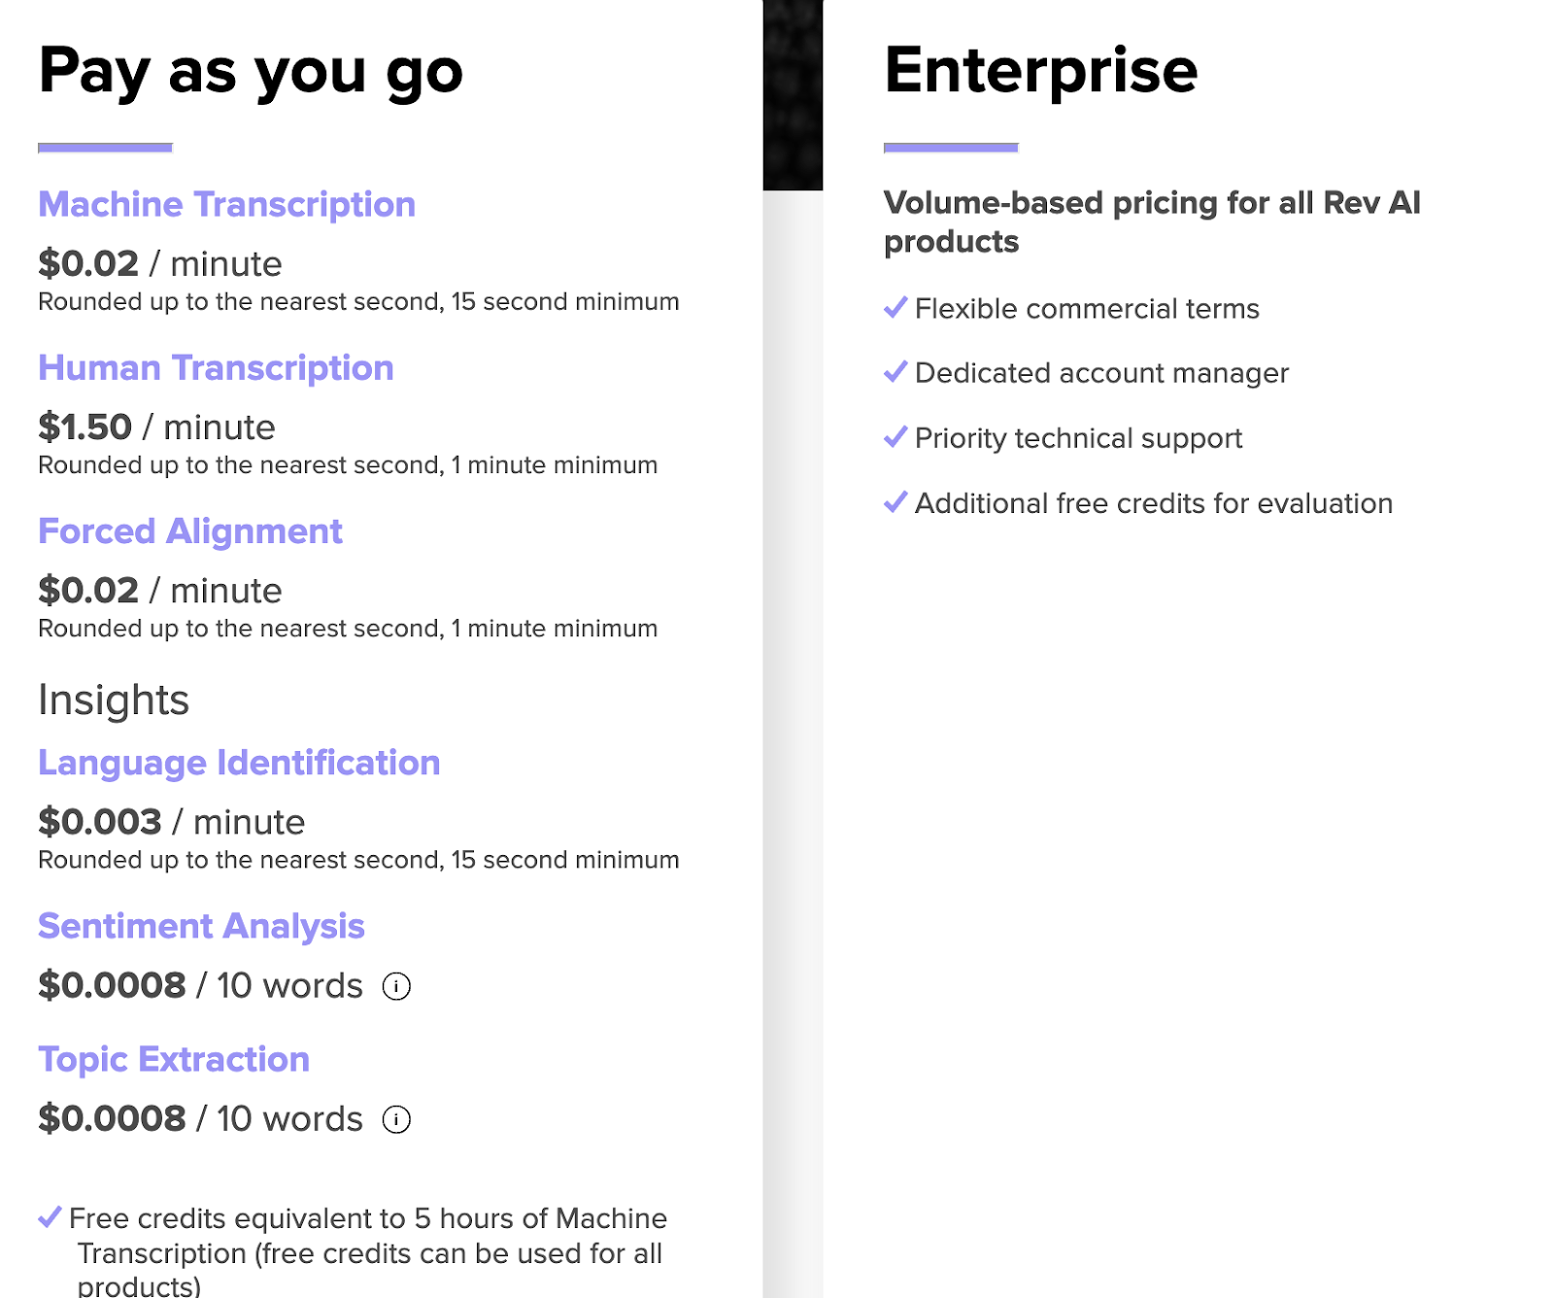Click the checkmark beside Dedicated account manager
The image size is (1554, 1298).
point(895,372)
